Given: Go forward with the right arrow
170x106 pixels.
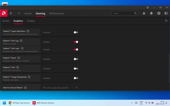Looking at the screenshot, I should tap(19, 13).
